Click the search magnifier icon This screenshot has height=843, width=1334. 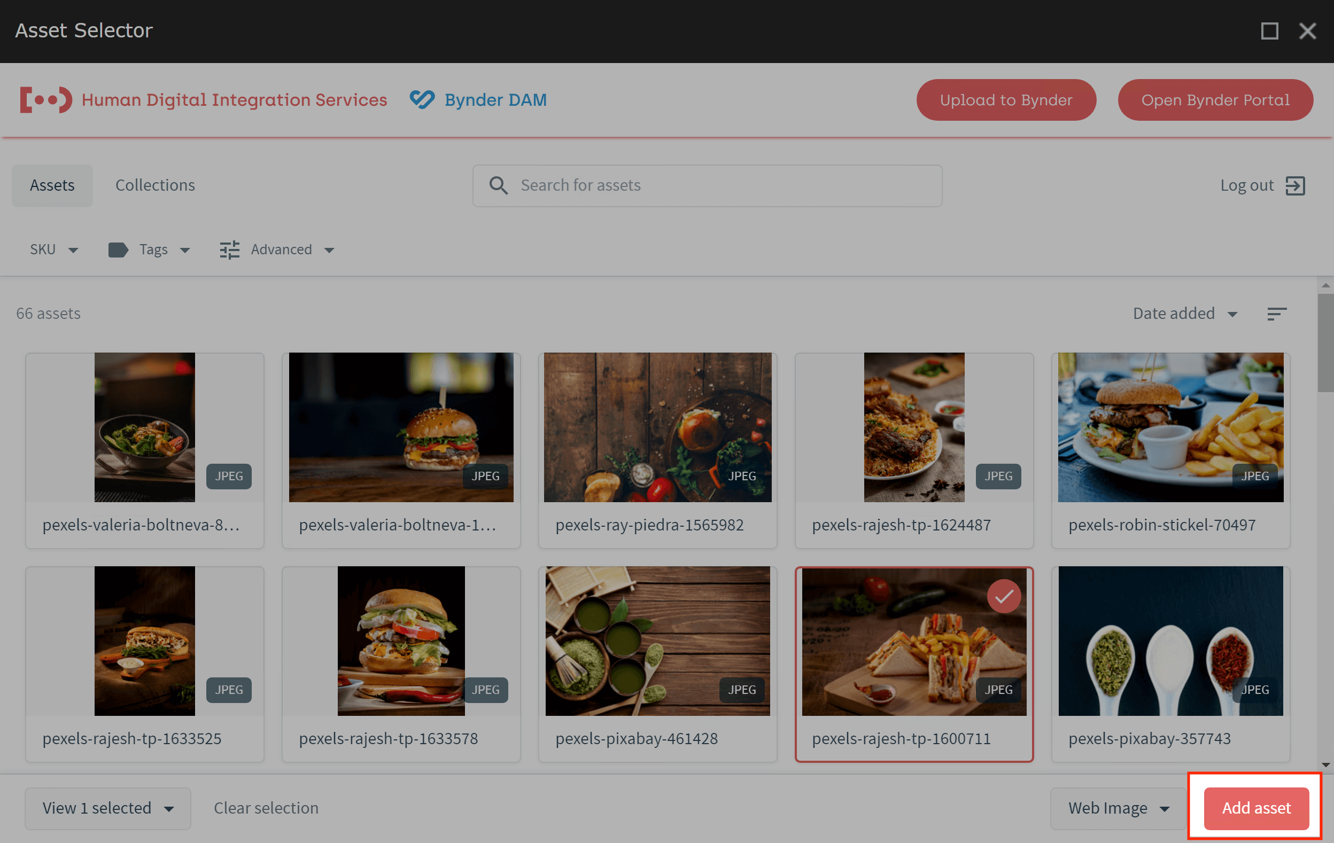[498, 185]
